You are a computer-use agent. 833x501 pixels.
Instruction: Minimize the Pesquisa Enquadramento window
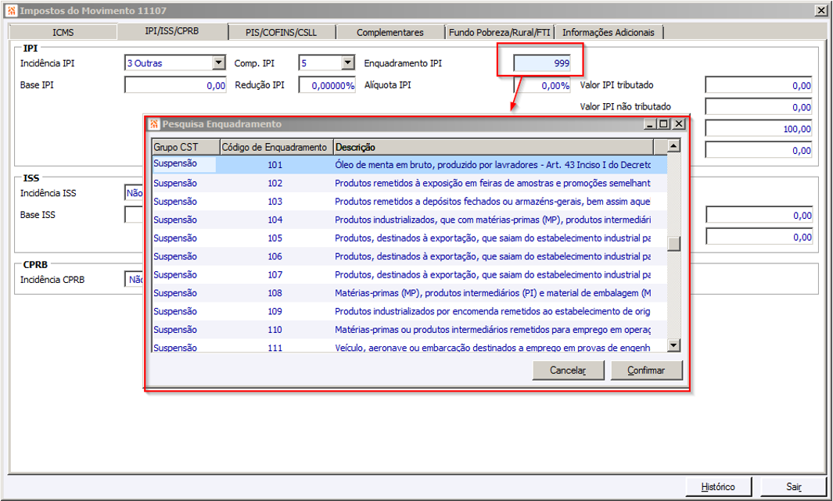(x=650, y=123)
